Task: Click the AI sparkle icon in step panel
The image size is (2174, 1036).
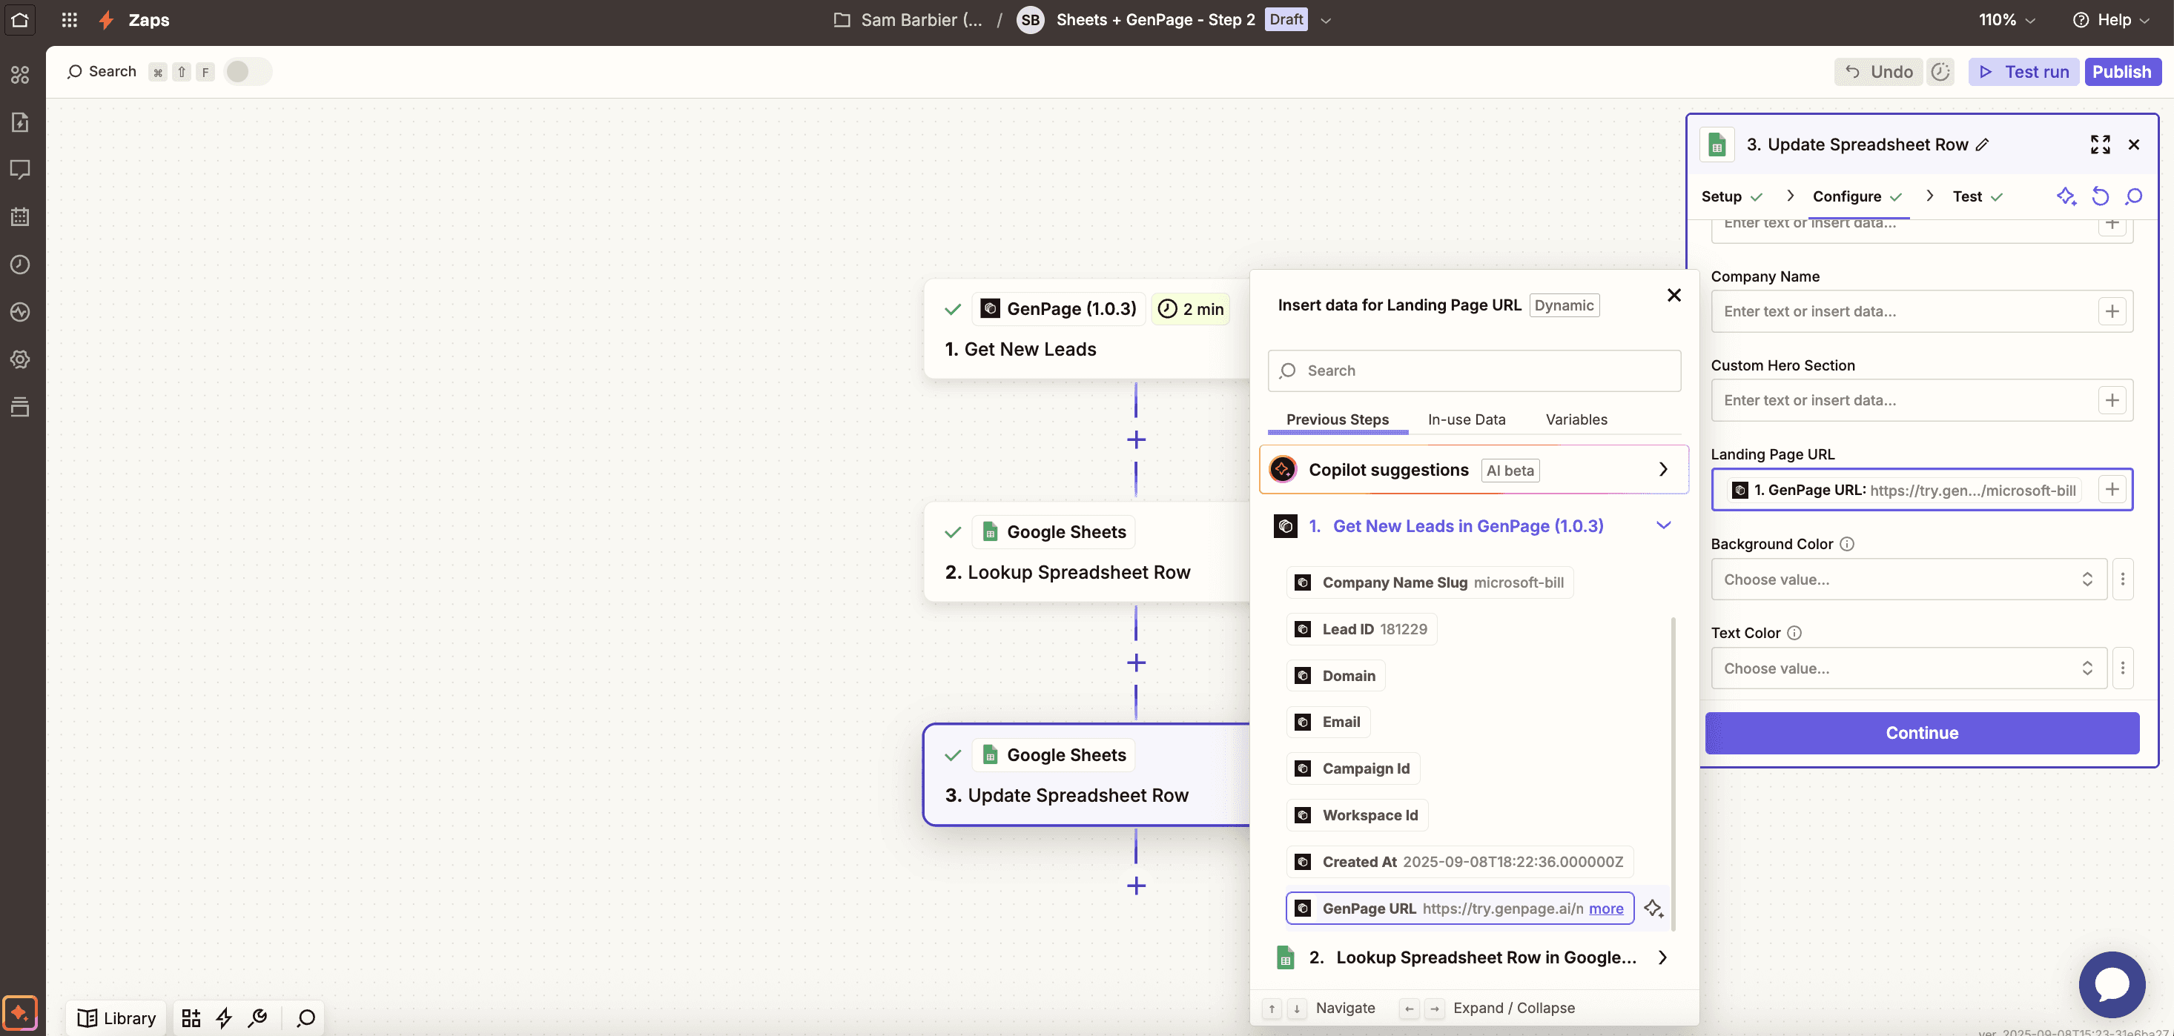Action: (2065, 196)
